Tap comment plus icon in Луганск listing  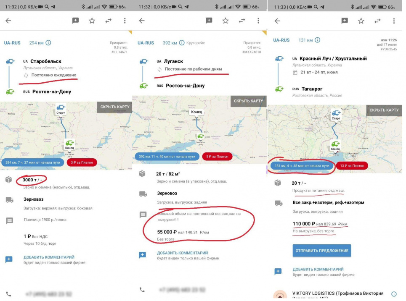click(x=143, y=255)
